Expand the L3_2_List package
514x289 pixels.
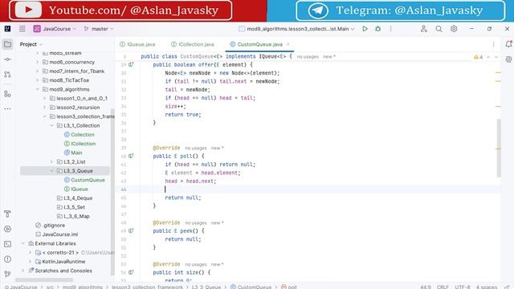point(51,161)
